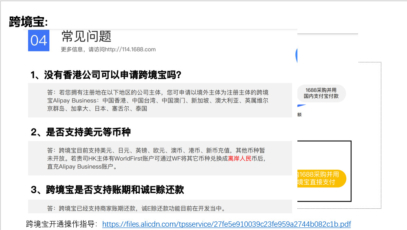The image size is (407, 230).
Task: Click the 跨境宝: title heading
Action: click(28, 22)
